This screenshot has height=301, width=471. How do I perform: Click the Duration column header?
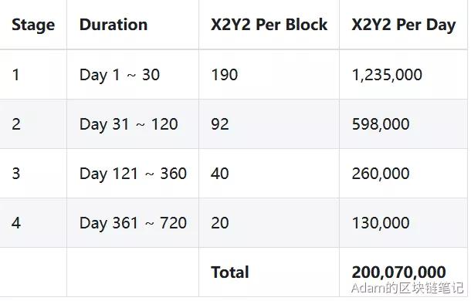pos(114,25)
